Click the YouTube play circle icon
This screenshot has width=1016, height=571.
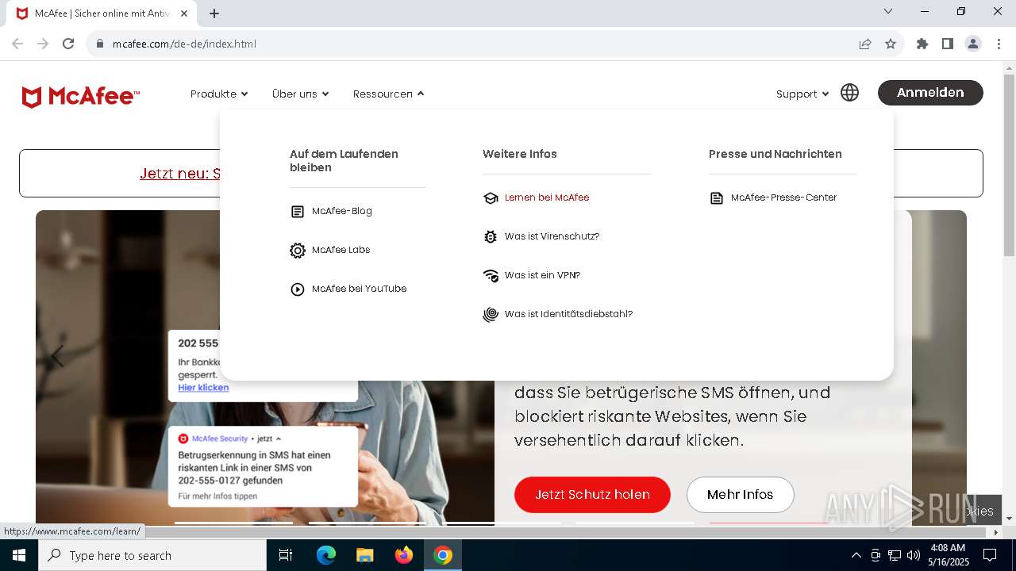pos(298,289)
